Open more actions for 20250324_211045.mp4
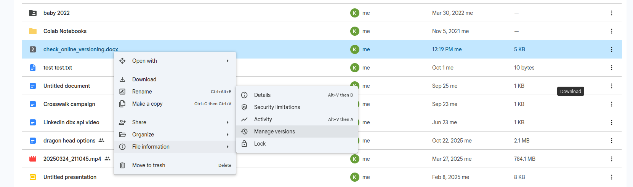 click(x=612, y=159)
